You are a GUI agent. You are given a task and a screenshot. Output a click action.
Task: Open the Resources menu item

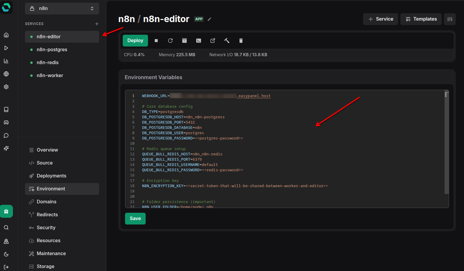pos(62,241)
